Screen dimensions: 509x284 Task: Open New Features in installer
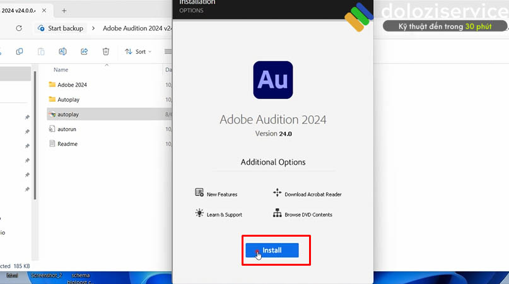click(222, 194)
